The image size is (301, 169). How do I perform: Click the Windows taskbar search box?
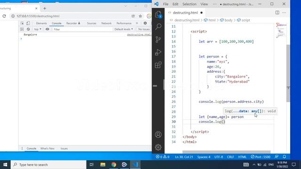(48, 165)
